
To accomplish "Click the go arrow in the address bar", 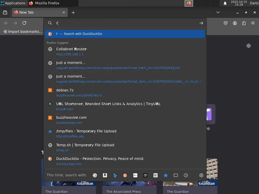I will click(x=201, y=23).
